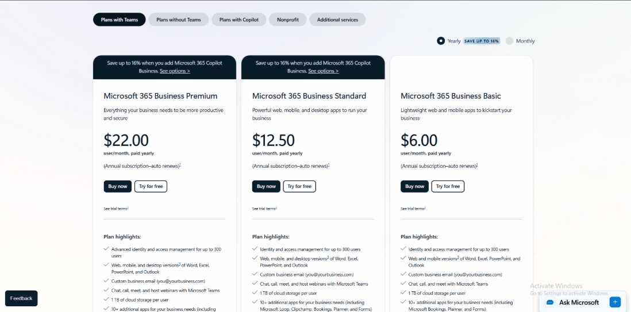Open See trial terms under Business Basic
The image size is (631, 312).
413,209
